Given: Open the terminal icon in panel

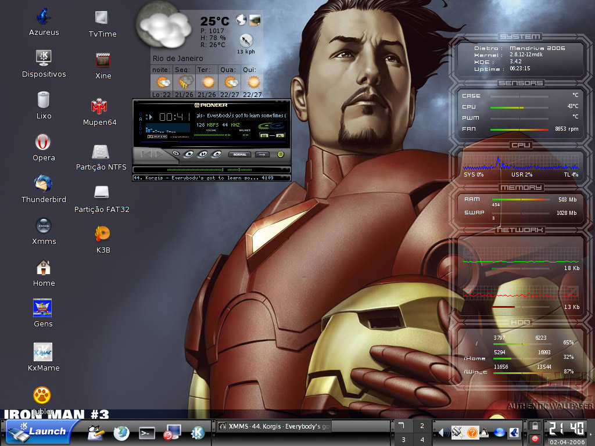Looking at the screenshot, I should (147, 433).
